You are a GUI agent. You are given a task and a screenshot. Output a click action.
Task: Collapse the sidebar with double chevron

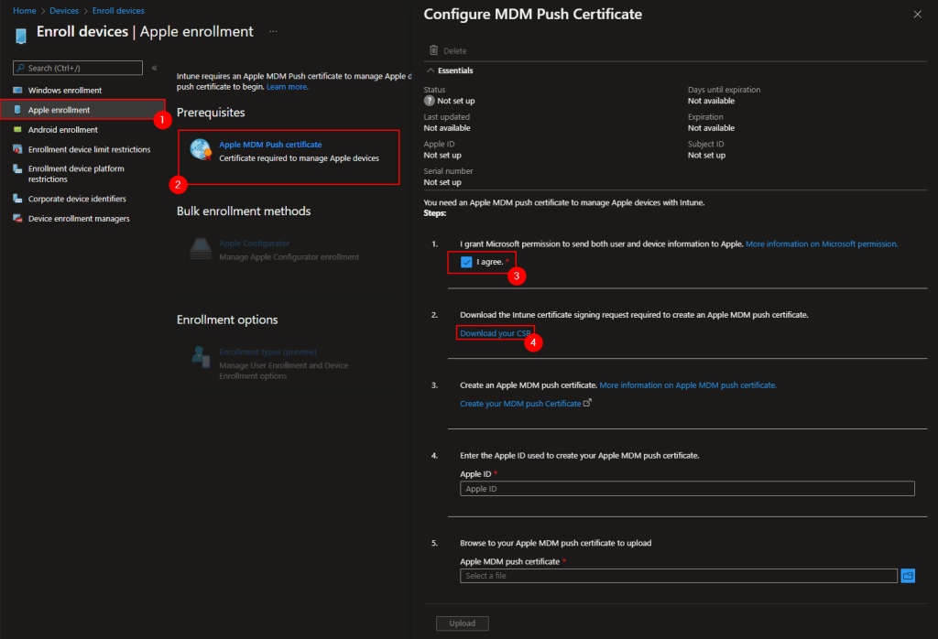154,68
